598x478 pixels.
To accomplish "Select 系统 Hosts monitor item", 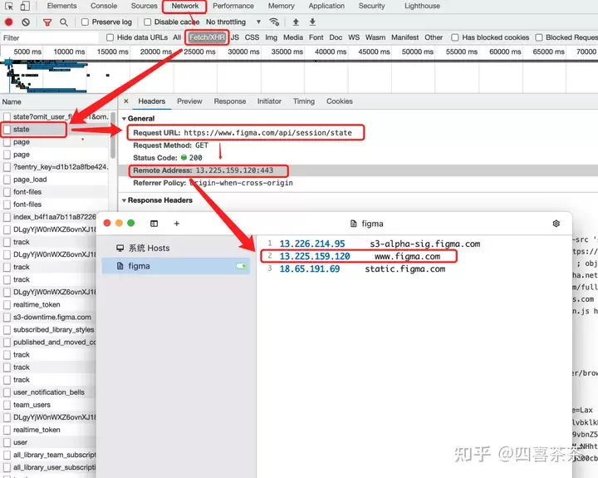I will 143,249.
